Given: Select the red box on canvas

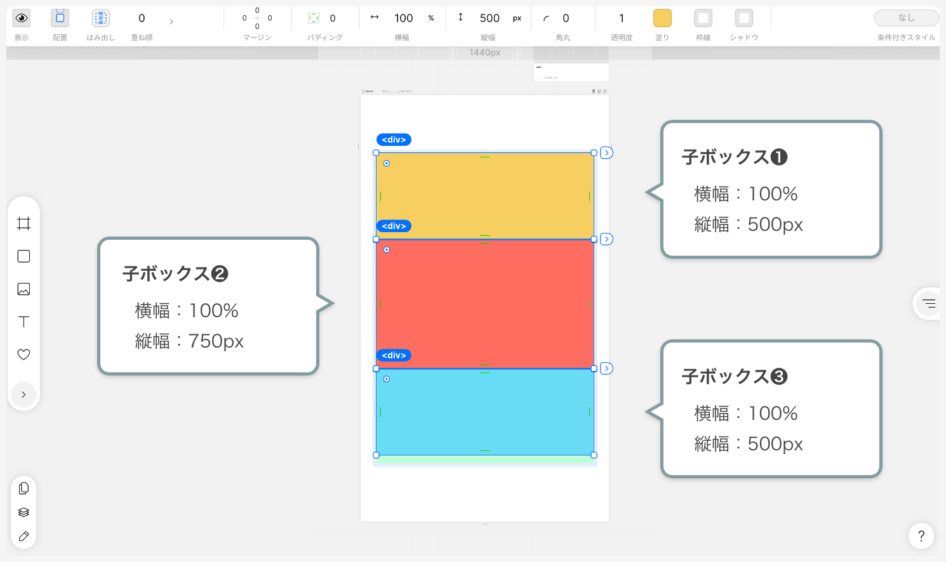Looking at the screenshot, I should click(x=485, y=304).
